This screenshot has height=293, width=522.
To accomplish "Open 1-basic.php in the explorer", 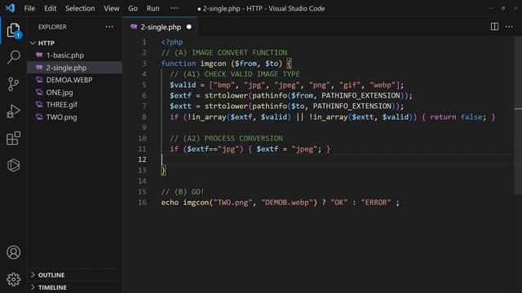I will (x=65, y=55).
